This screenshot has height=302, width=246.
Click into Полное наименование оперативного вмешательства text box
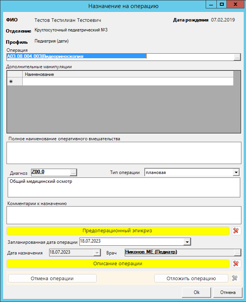124,153
